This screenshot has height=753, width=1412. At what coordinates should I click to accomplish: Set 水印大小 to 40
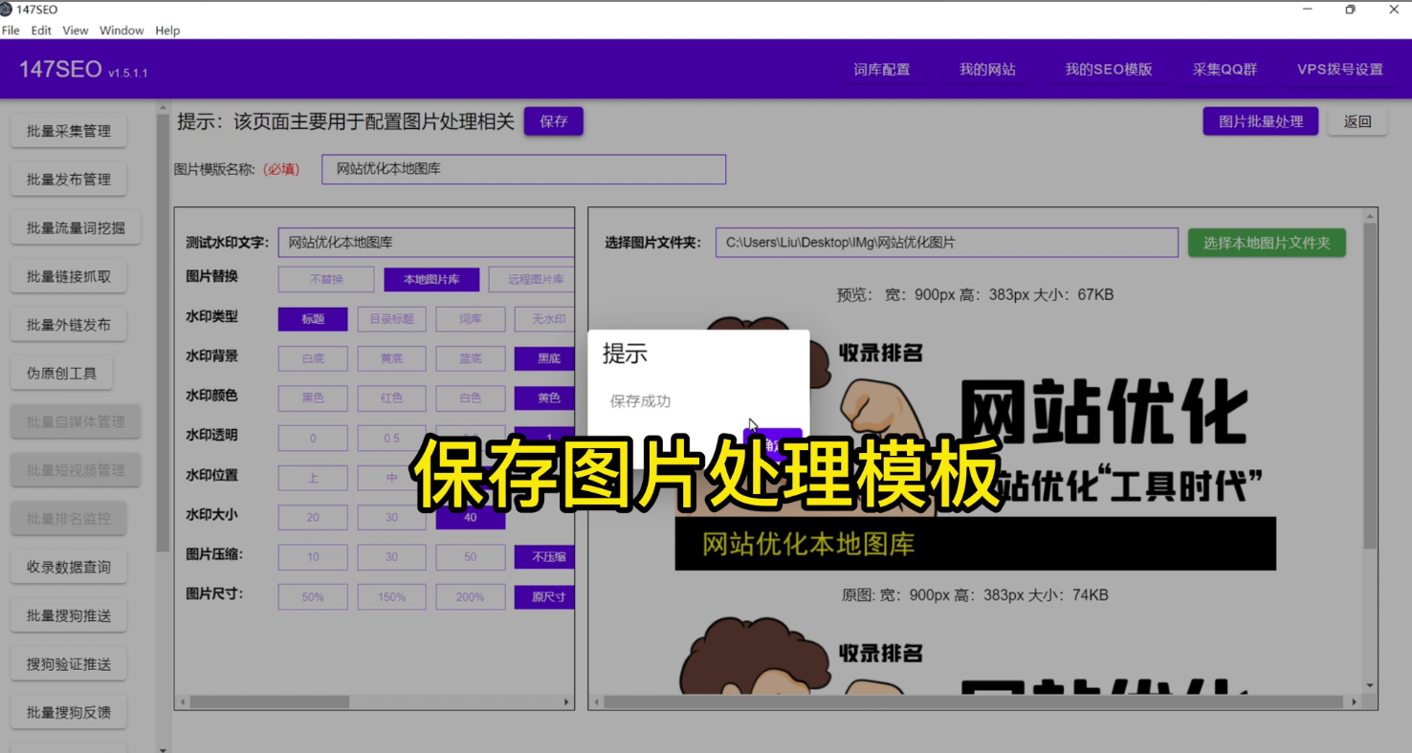pos(471,517)
